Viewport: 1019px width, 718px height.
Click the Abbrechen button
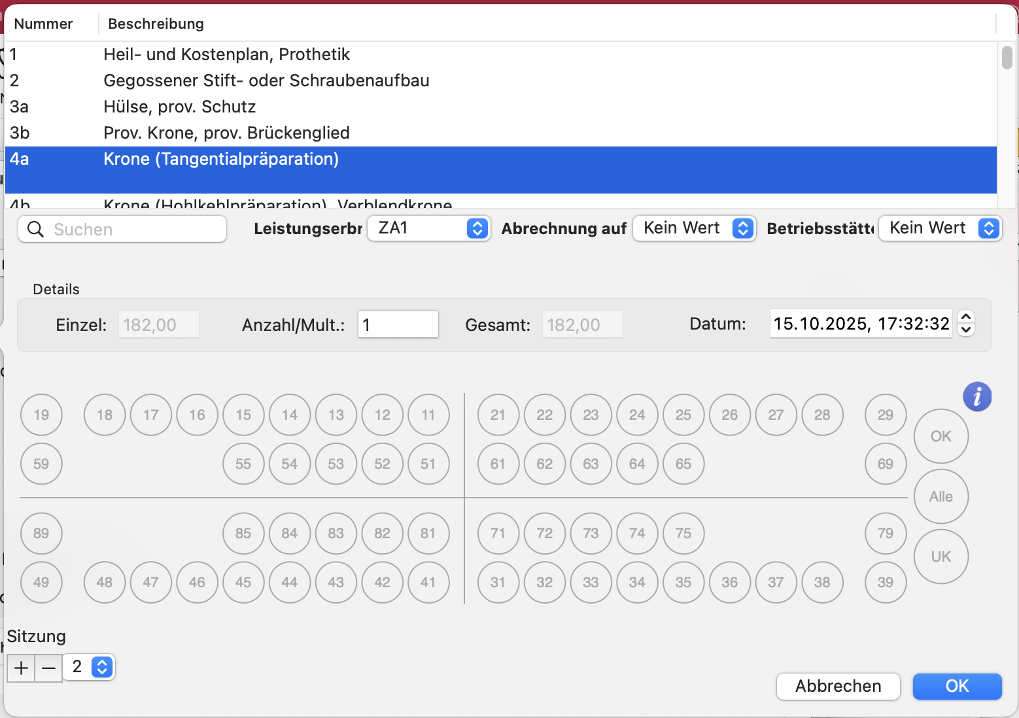838,686
